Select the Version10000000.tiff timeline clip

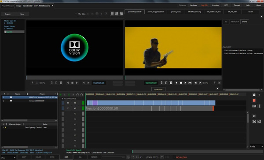click(109, 108)
